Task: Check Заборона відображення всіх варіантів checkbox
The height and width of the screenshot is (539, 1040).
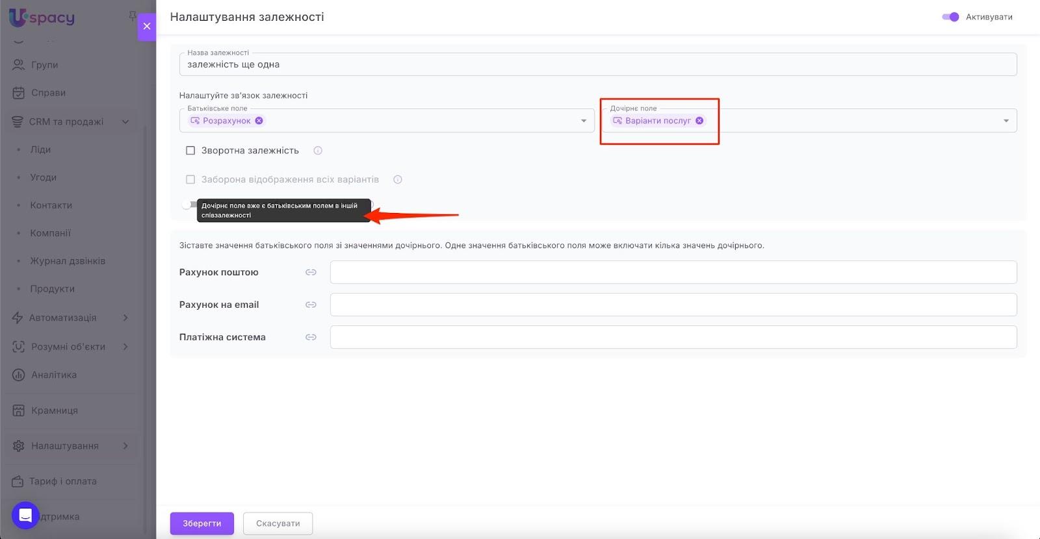Action: click(x=190, y=180)
